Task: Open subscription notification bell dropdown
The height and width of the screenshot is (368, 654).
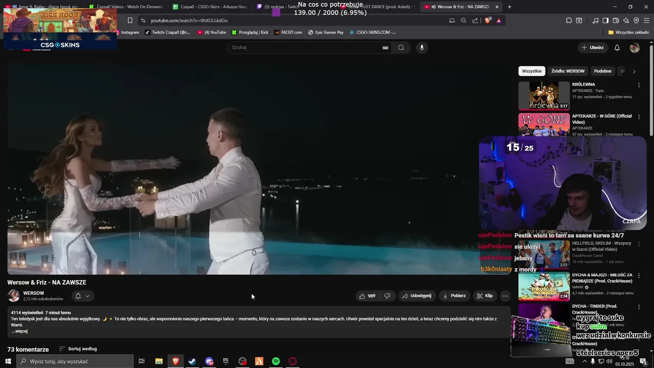Action: coord(82,296)
